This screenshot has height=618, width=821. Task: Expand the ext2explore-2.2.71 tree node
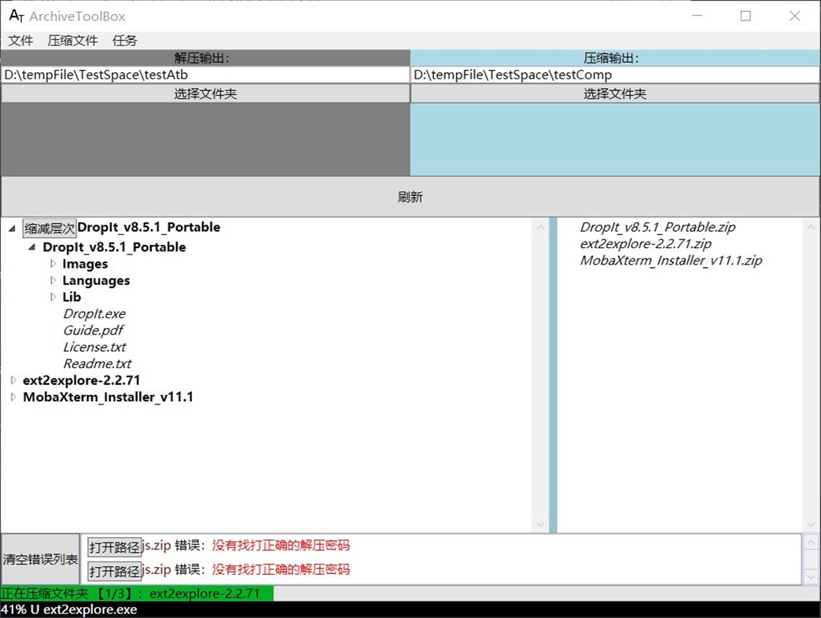(x=13, y=379)
